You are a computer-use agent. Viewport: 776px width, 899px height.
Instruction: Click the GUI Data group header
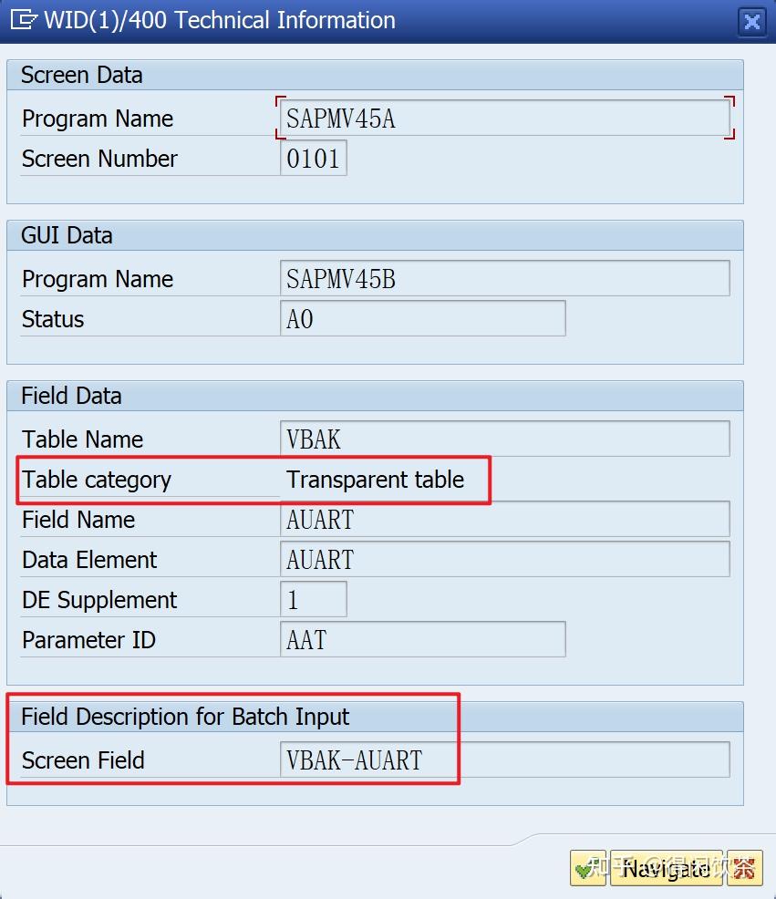coord(67,235)
